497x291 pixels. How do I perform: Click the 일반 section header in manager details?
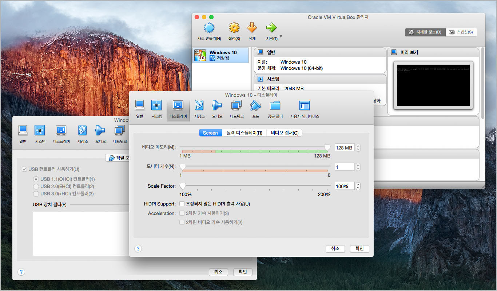tap(320, 52)
